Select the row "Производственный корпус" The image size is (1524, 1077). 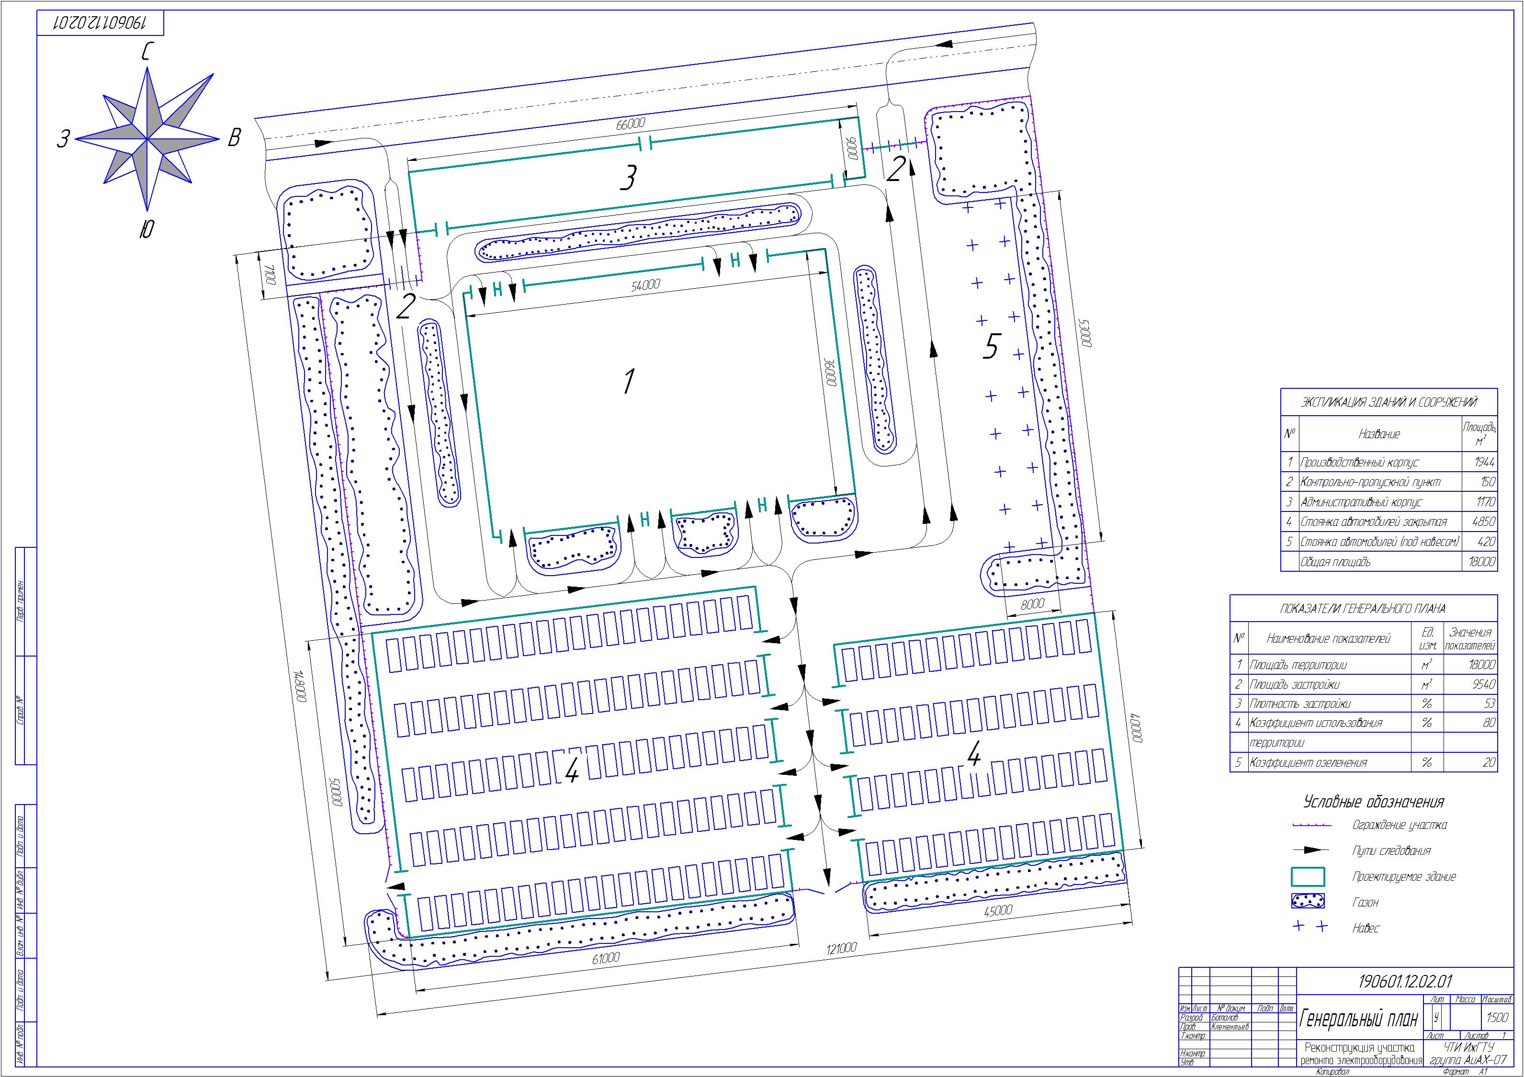[1389, 462]
